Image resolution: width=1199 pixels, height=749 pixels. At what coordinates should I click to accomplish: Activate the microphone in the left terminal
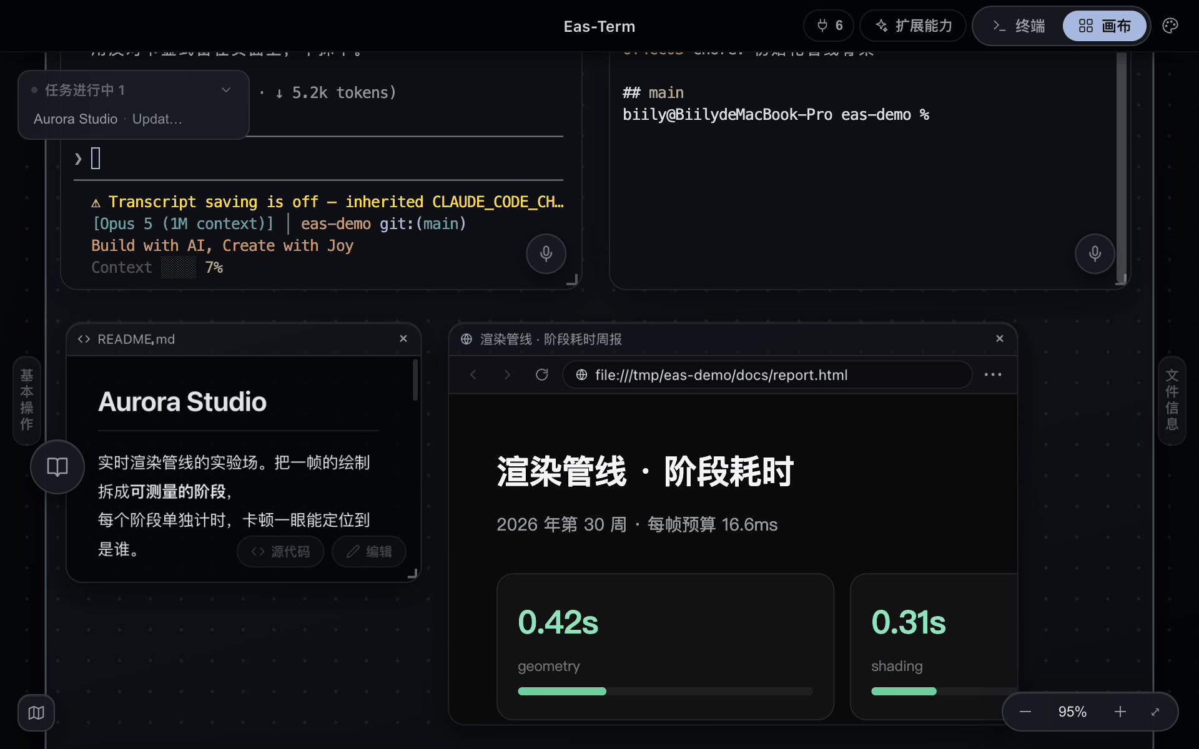(546, 253)
